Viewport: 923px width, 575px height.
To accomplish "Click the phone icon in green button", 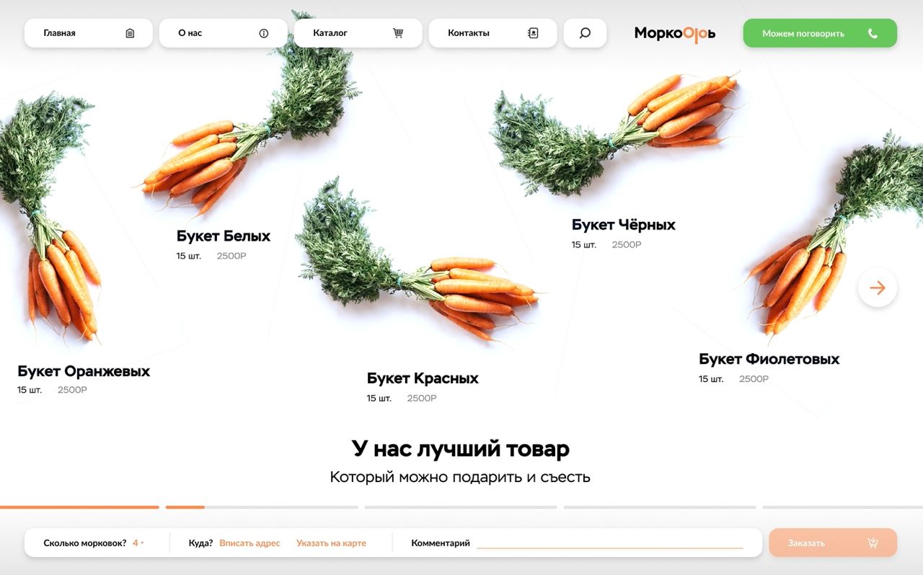I will (873, 33).
